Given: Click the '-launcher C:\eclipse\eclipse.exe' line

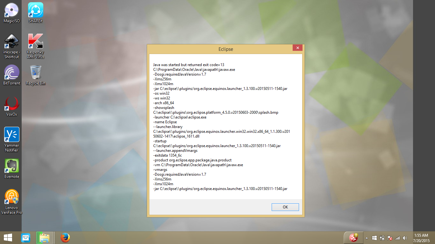Looking at the screenshot, I should click(x=180, y=117).
